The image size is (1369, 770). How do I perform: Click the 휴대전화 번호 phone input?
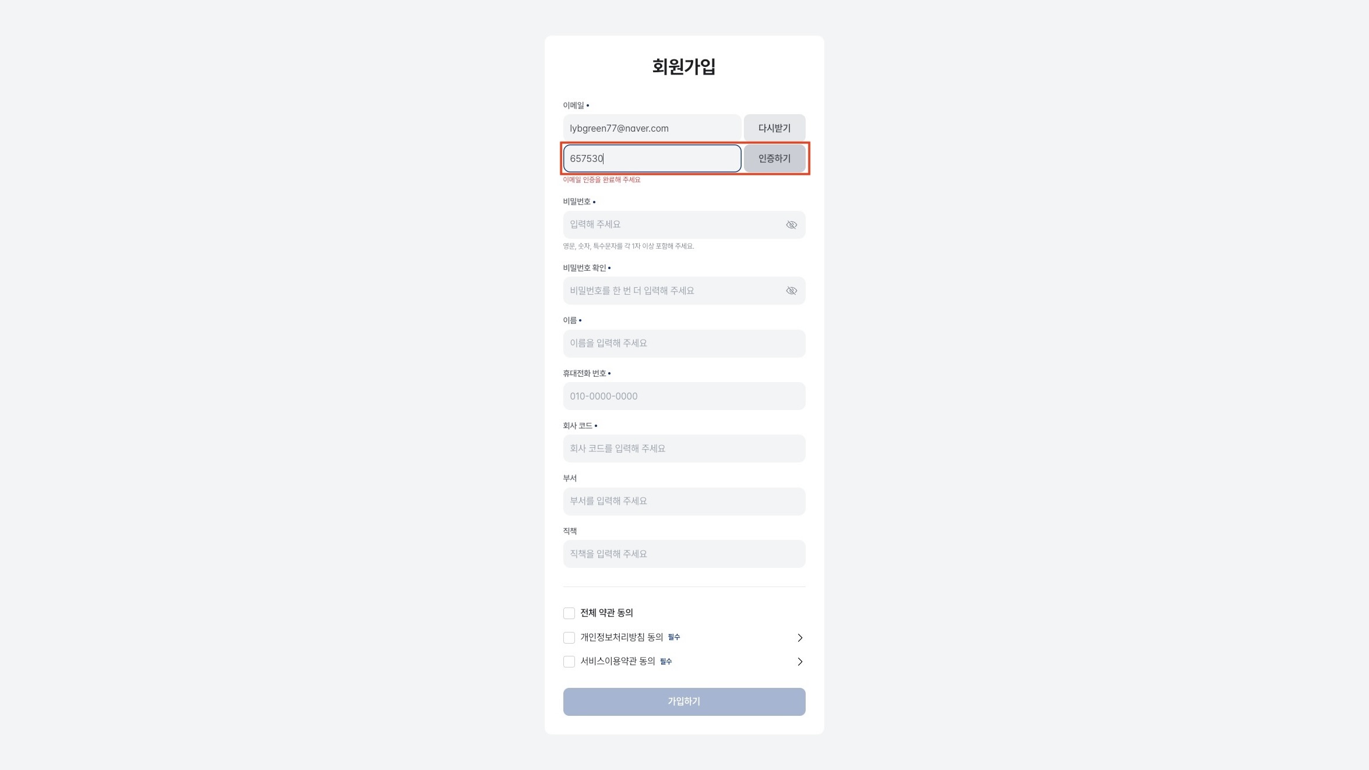[684, 396]
